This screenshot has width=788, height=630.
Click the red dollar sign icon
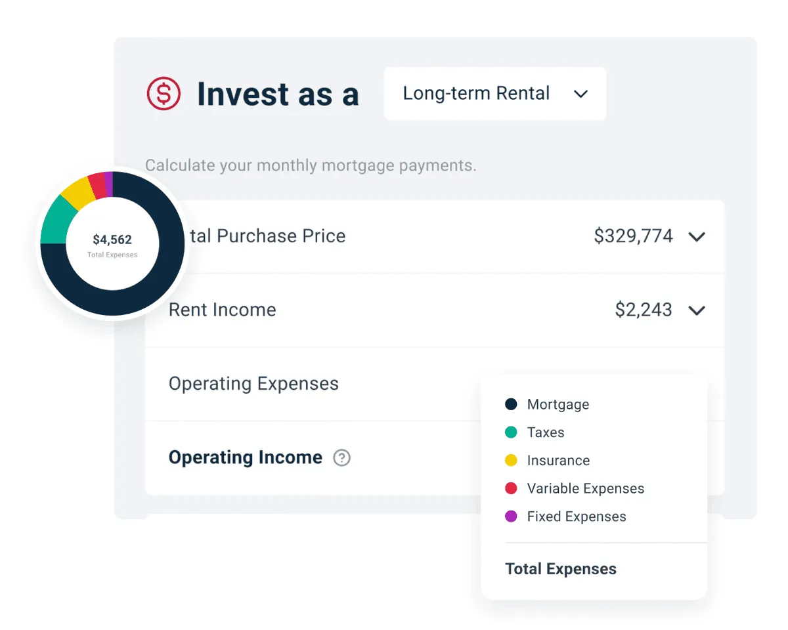[x=164, y=94]
